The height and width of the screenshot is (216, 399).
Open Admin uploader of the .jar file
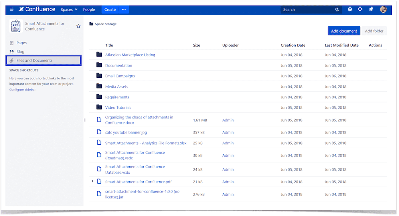[x=228, y=194]
